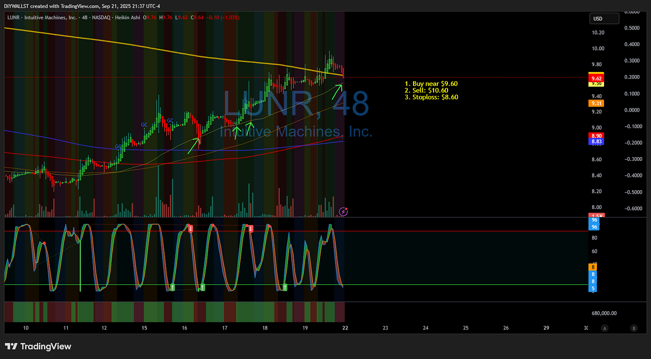Open Heikin Ashi chart type from the legend

pos(128,17)
